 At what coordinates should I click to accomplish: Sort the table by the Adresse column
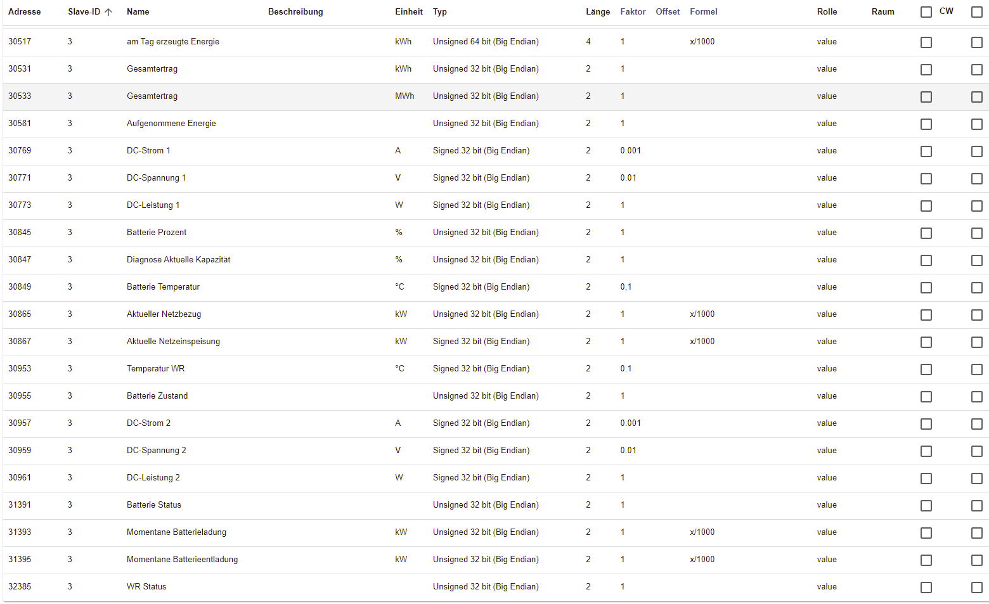(x=25, y=12)
